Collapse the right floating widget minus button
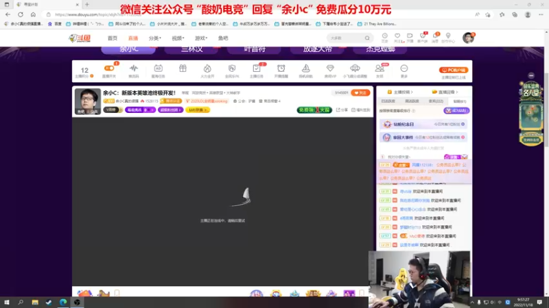Screen dimensions: 549x308 point(531,75)
